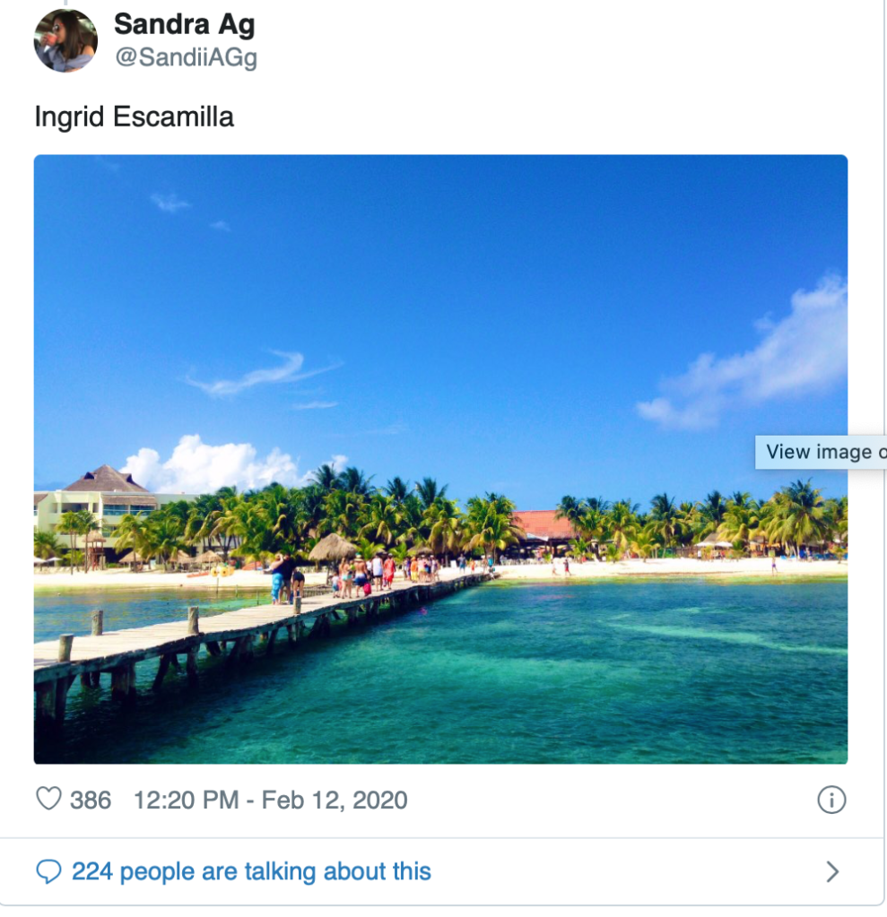This screenshot has height=917, width=887.
Task: Click the 386 likes count
Action: tap(91, 800)
